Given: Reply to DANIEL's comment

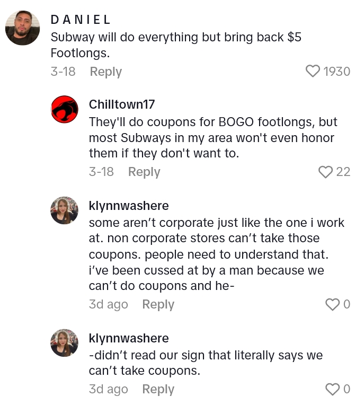Looking at the screenshot, I should (105, 72).
